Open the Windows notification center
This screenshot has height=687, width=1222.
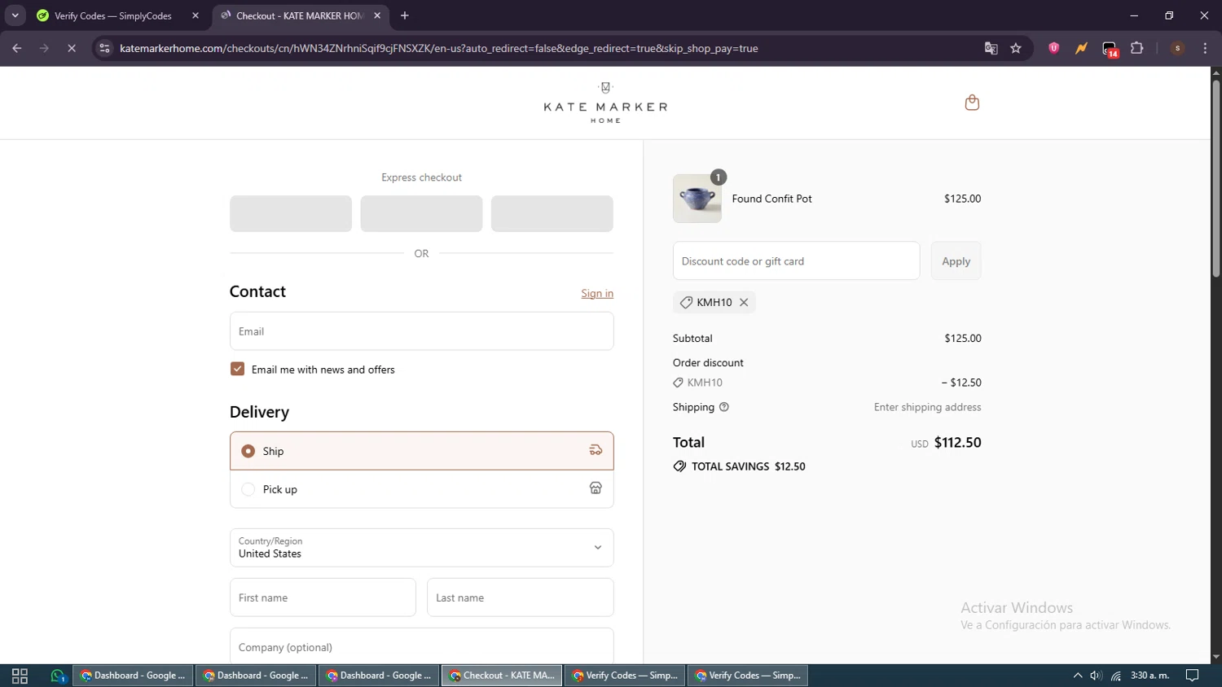pos(1193,676)
